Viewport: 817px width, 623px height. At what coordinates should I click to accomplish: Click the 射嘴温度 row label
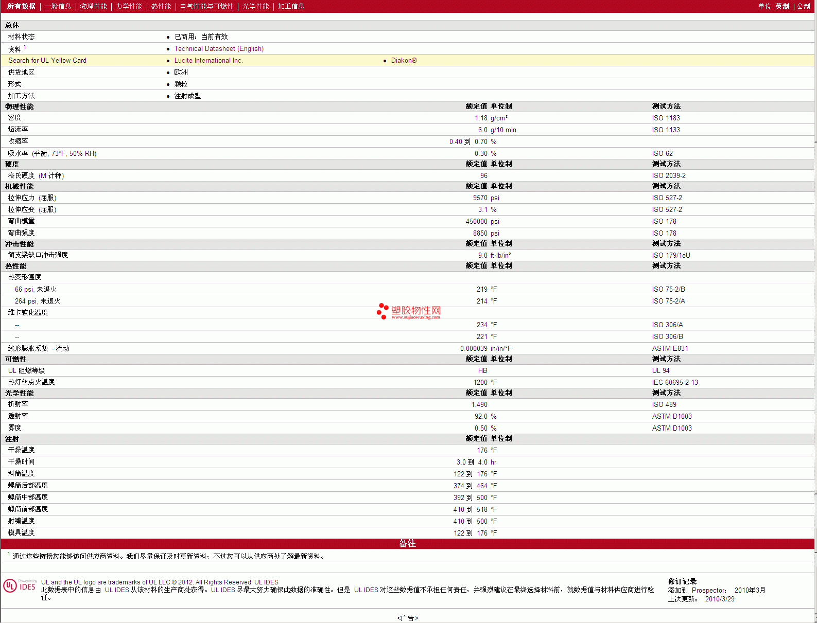pos(21,521)
